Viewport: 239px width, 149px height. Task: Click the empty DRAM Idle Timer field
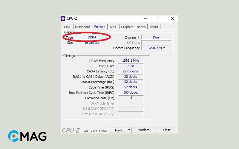click(131, 103)
